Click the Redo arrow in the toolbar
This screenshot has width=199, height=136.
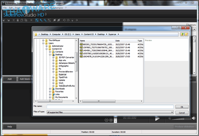click(8, 20)
